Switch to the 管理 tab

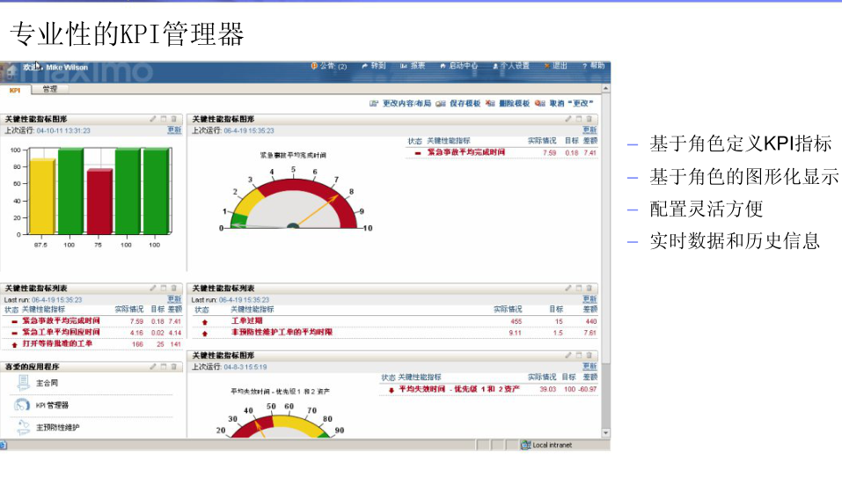(49, 89)
